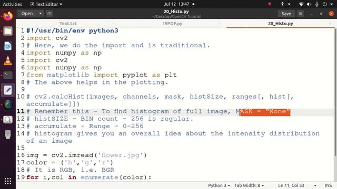Open the Activities overview
This screenshot has height=189, width=337.
tap(13, 4)
